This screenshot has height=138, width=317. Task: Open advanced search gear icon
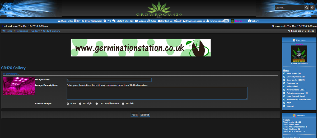coord(312,8)
